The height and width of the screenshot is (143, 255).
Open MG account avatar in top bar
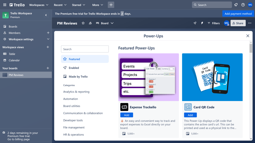point(250,5)
